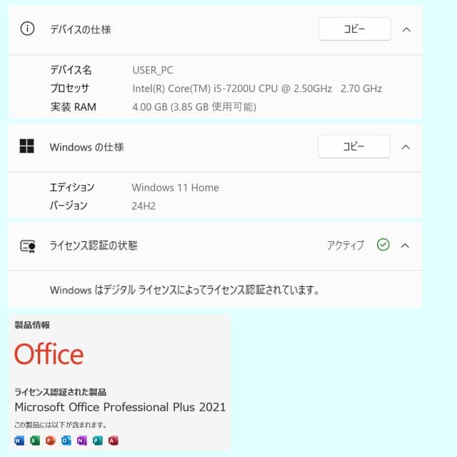Click the Publisher app icon
Screen dimensions: 457x457
[x=98, y=441]
